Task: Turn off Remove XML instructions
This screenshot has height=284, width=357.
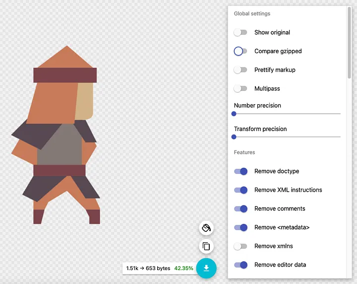Action: coord(240,190)
